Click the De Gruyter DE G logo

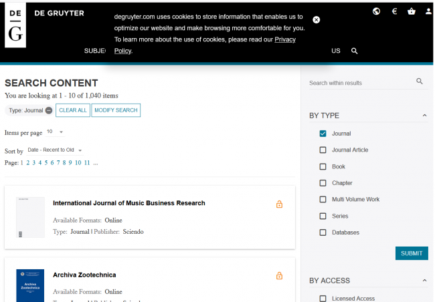(15, 25)
